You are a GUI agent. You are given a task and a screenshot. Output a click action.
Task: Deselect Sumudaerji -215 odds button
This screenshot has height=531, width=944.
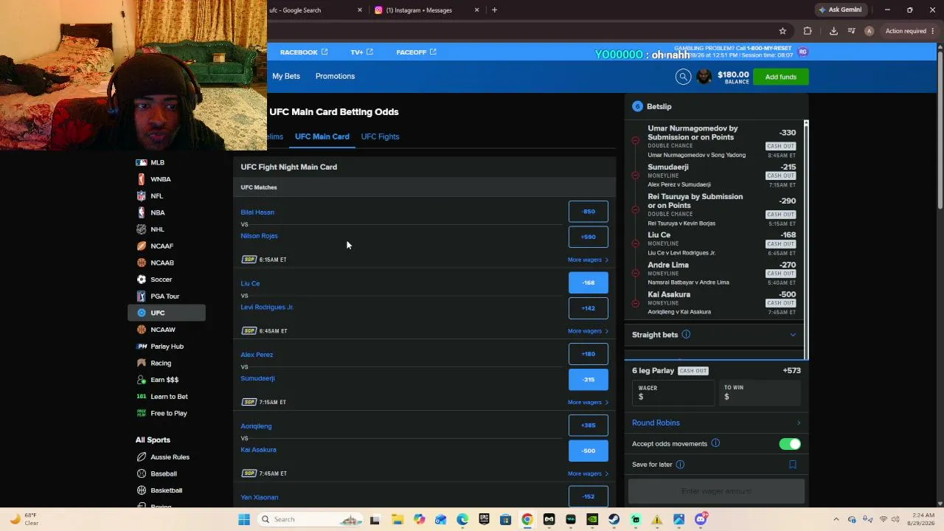589,380
